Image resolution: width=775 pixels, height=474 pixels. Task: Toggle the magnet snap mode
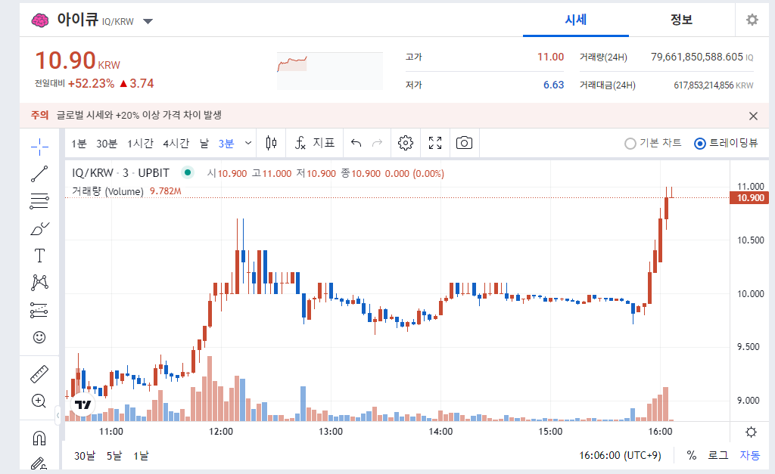(39, 438)
